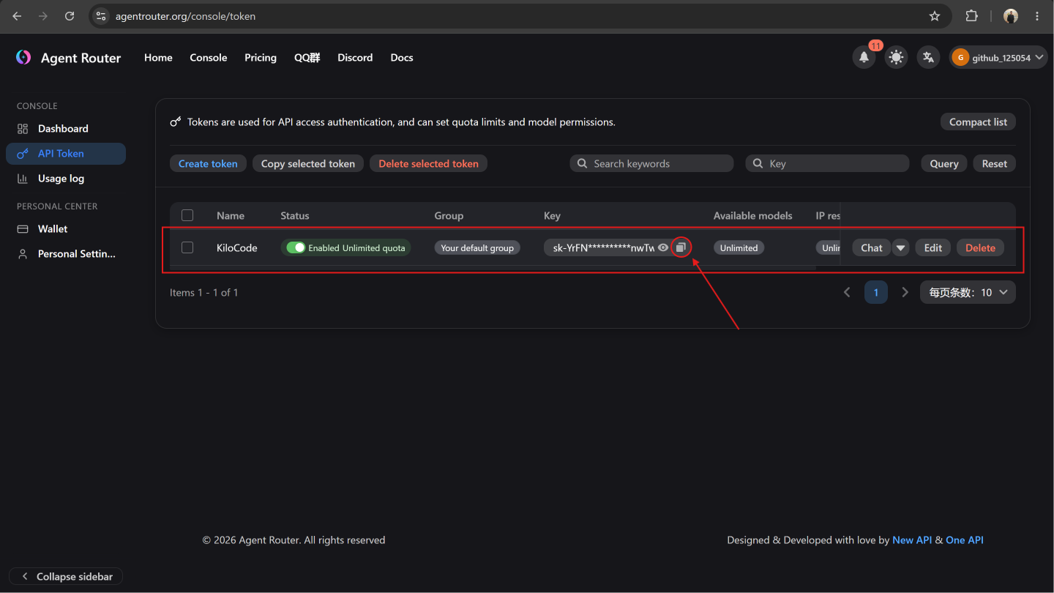Switch to Compact list view
The image size is (1054, 593).
tap(978, 122)
